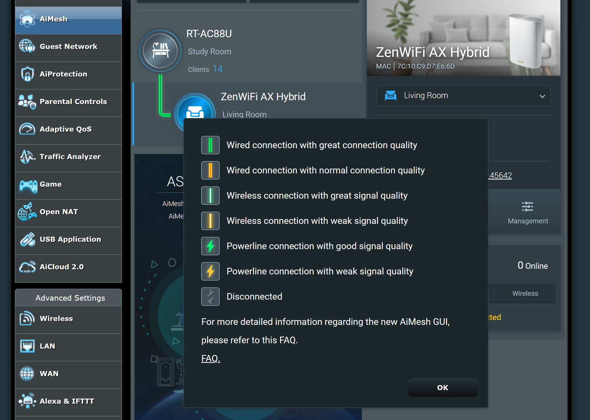
Task: Click the Living Room dropdown chevron arrow
Action: (542, 96)
